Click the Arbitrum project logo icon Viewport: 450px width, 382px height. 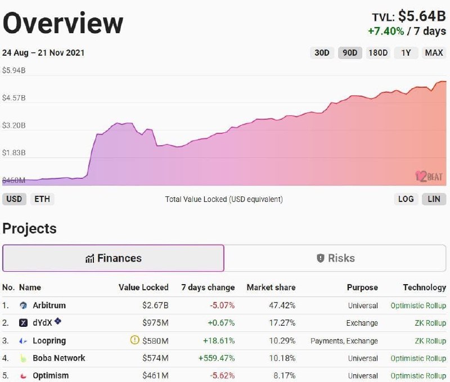click(x=23, y=305)
